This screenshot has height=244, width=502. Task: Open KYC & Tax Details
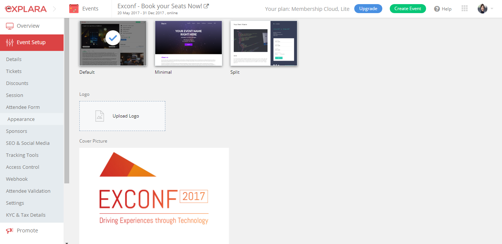(26, 215)
